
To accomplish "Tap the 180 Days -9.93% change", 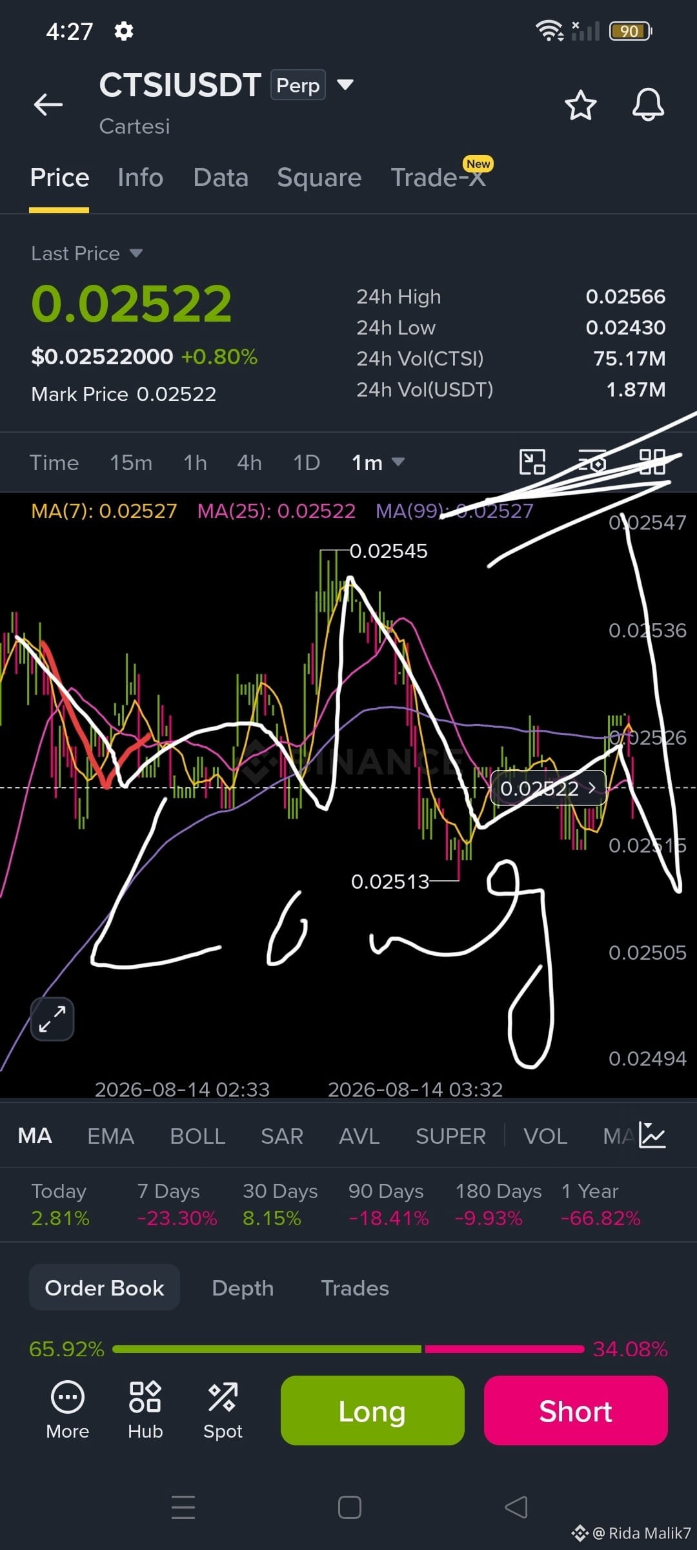I will pos(498,1205).
